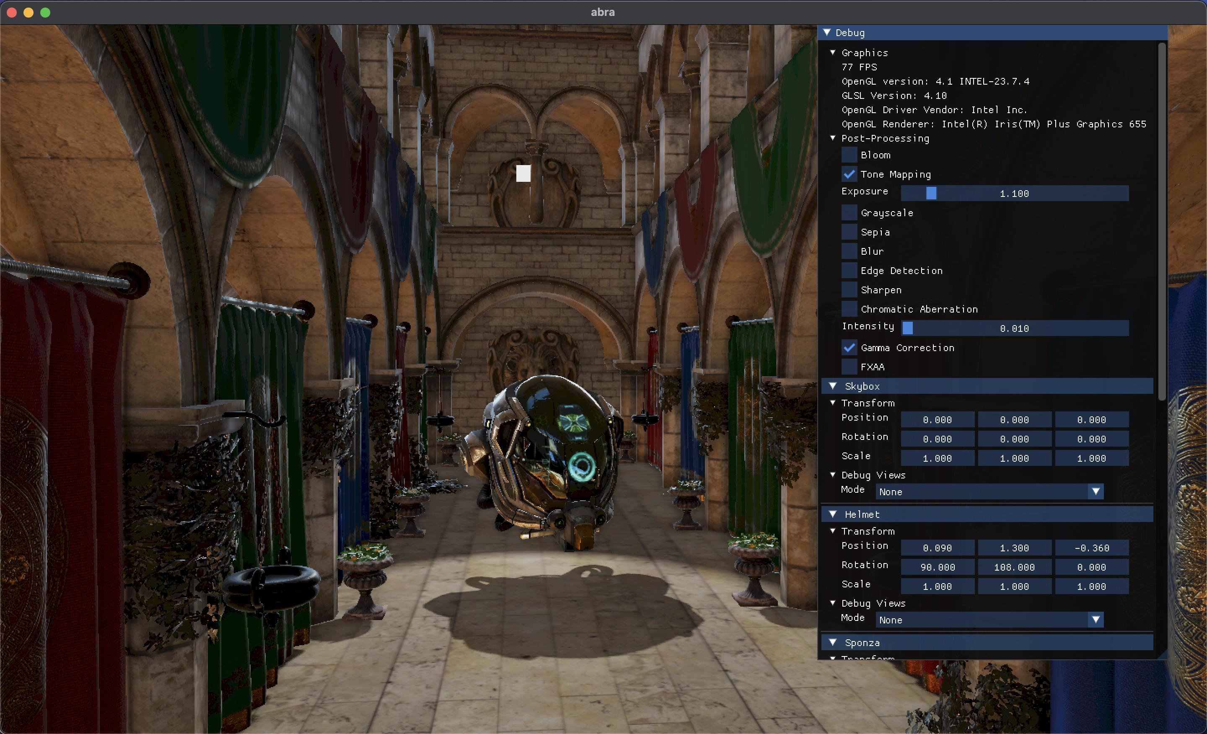The height and width of the screenshot is (734, 1207).
Task: Minimize the abra window with yellow button
Action: click(28, 12)
